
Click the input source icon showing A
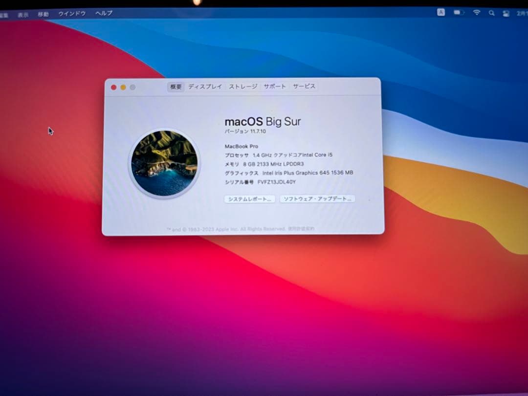440,12
